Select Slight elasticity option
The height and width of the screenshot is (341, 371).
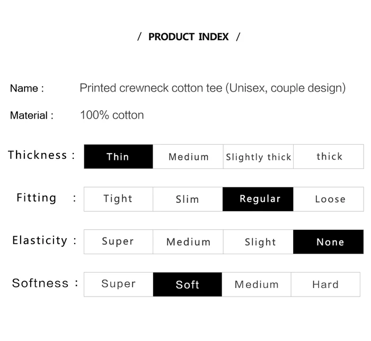[x=258, y=241]
